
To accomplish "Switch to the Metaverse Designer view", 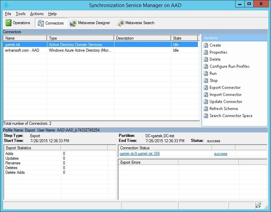I will [90, 23].
